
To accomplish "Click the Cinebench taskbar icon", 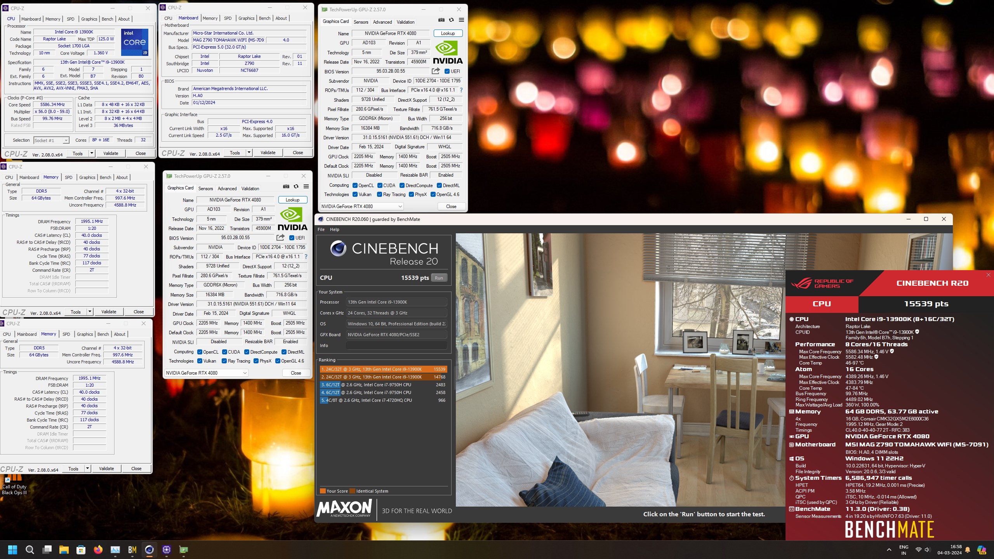I will tap(149, 550).
